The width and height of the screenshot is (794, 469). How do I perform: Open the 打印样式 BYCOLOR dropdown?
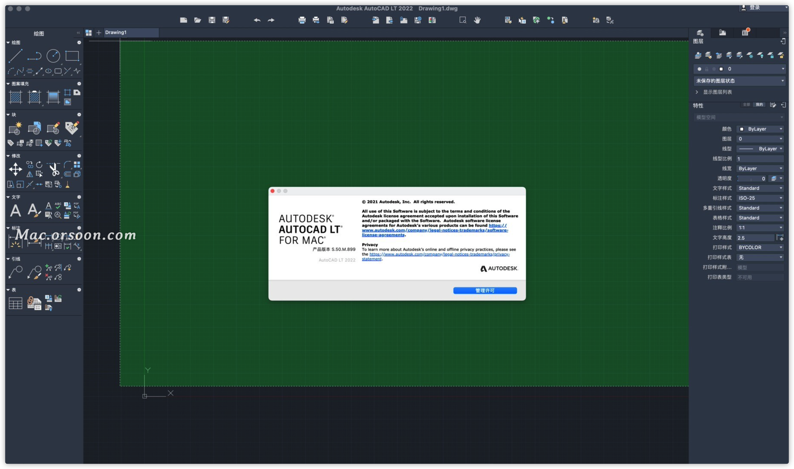point(760,247)
